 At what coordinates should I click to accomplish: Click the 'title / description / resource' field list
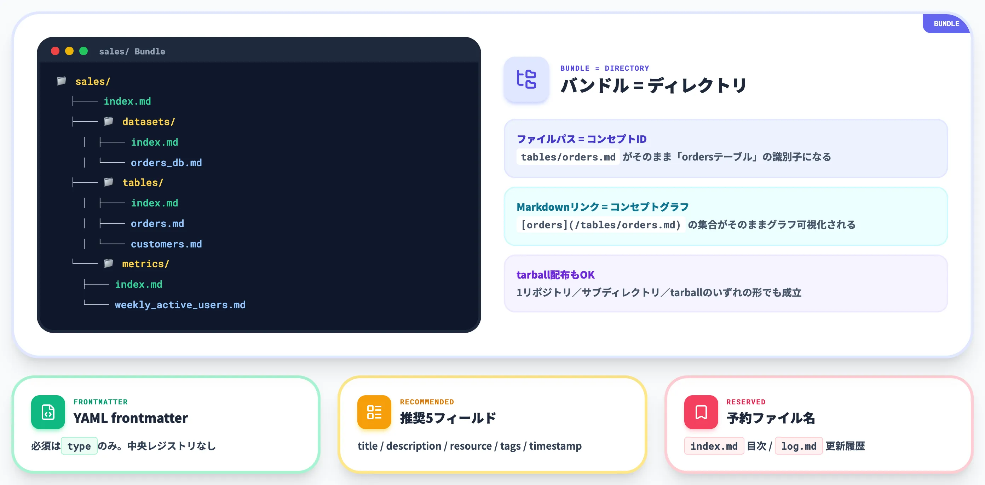click(x=470, y=446)
